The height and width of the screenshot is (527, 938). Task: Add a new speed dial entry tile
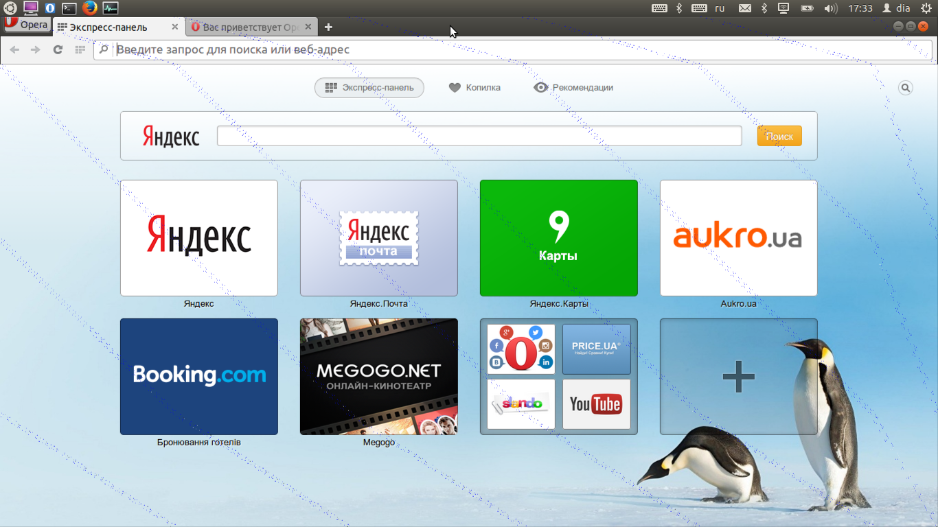click(739, 377)
